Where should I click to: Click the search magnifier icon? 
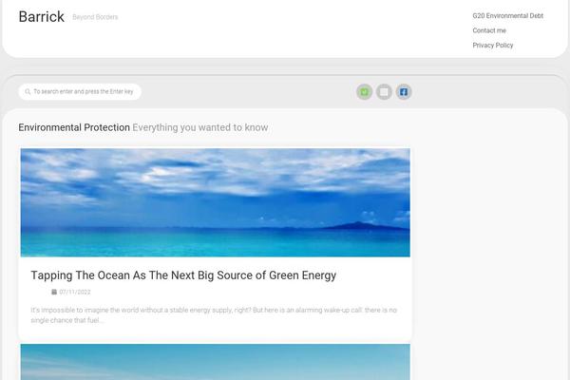click(x=28, y=91)
